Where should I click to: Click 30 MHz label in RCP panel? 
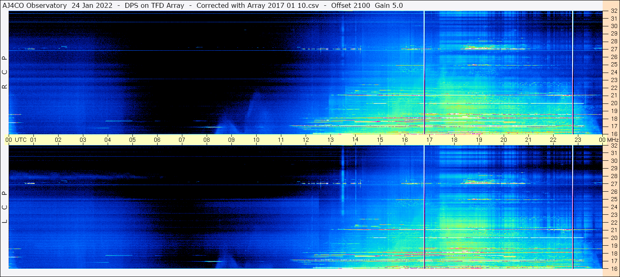tap(613, 26)
